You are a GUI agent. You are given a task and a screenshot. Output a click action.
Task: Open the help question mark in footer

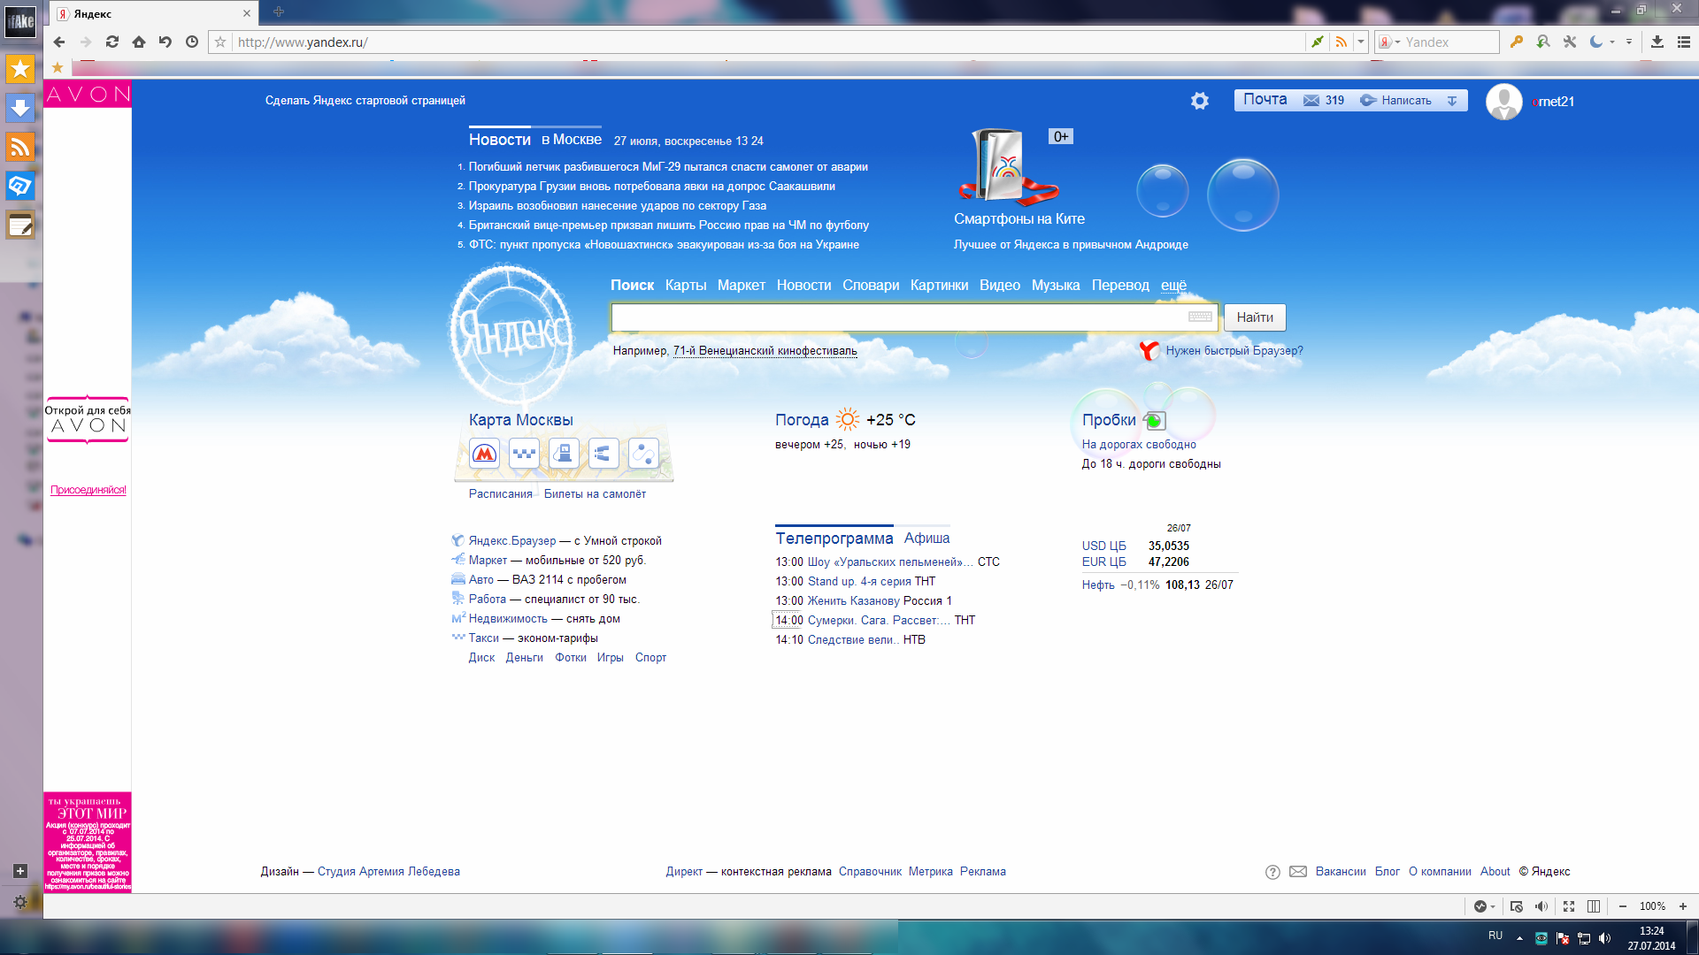[1272, 872]
